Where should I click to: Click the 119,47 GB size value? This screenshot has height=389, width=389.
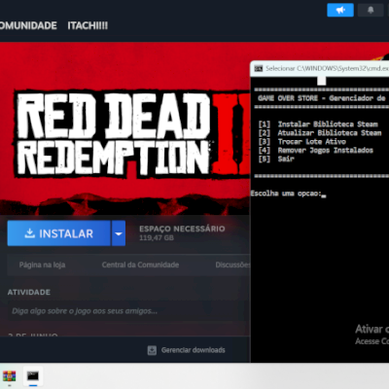pyautogui.click(x=157, y=238)
